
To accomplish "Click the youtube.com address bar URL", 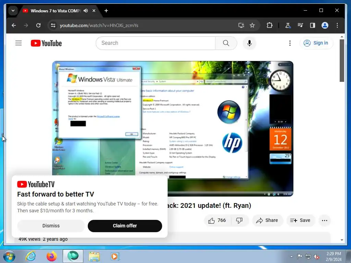I will point(99,25).
